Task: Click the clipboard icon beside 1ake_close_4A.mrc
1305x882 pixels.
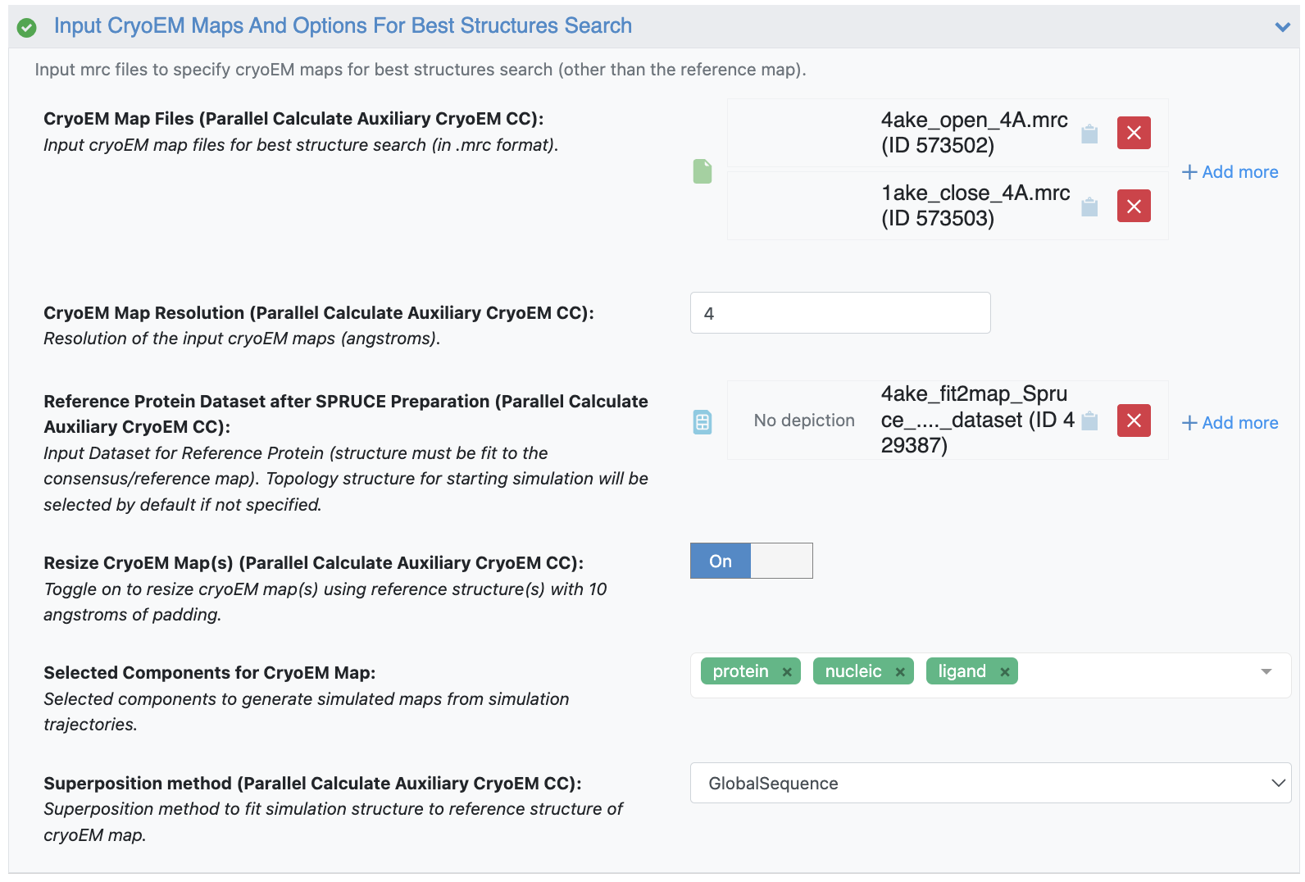Action: coord(1089,207)
